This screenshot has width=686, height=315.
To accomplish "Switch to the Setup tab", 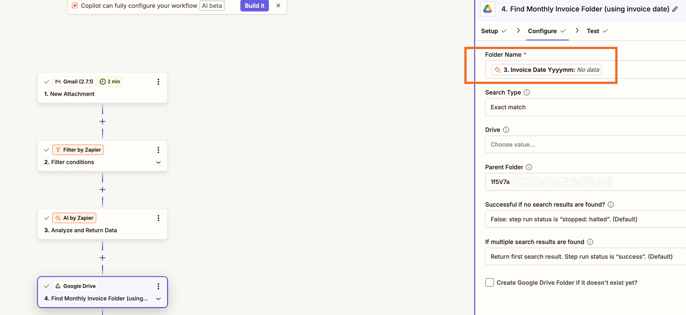I will [490, 31].
